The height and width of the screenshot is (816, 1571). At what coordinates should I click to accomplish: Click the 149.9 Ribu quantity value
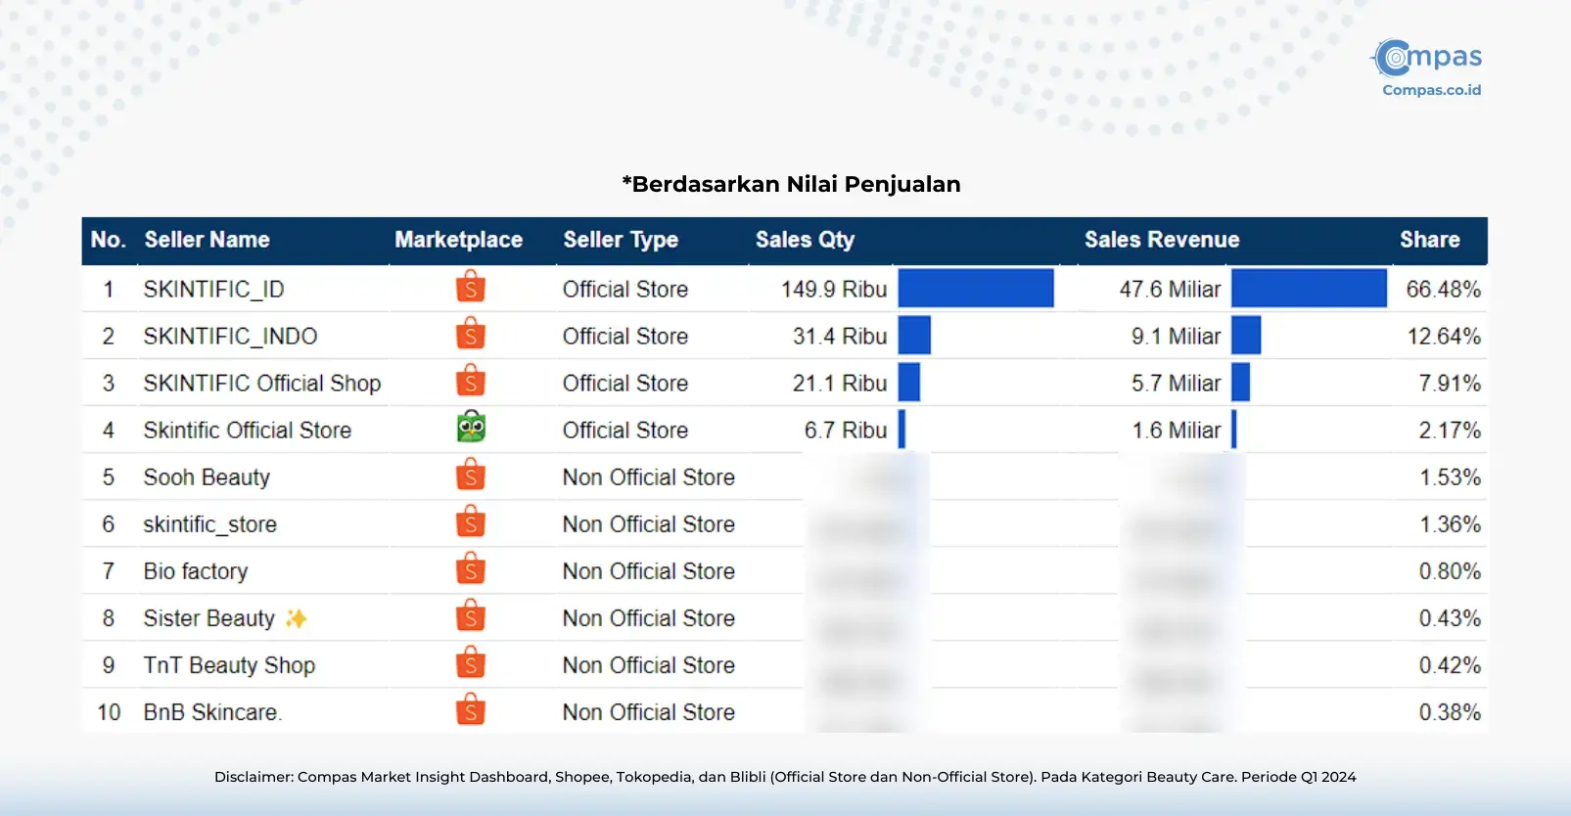pyautogui.click(x=834, y=290)
